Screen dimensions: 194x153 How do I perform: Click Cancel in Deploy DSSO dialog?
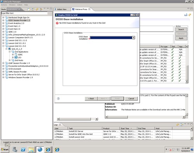coord(131,99)
